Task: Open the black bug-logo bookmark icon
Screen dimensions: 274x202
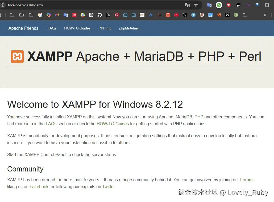Action: coord(108,15)
